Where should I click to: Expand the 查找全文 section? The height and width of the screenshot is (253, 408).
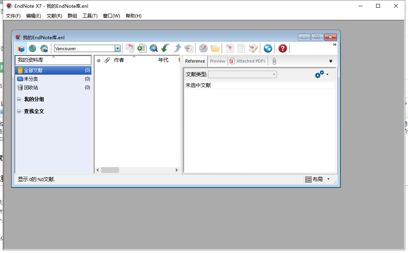[x=19, y=111]
